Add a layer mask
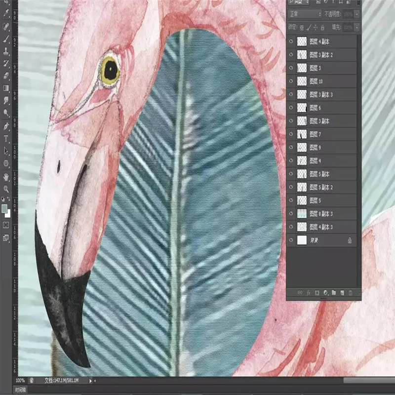The width and height of the screenshot is (395, 395). click(x=317, y=292)
